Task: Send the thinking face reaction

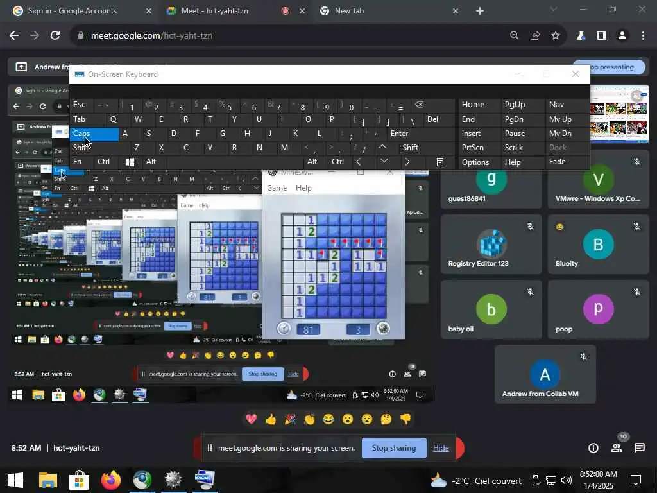Action: (386, 419)
